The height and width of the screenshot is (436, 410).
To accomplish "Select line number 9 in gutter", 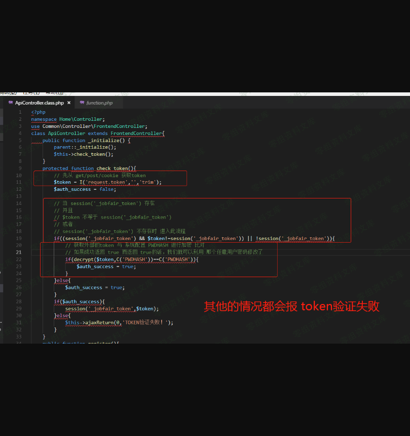I will pyautogui.click(x=20, y=168).
